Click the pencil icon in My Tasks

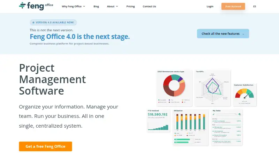click(x=213, y=114)
